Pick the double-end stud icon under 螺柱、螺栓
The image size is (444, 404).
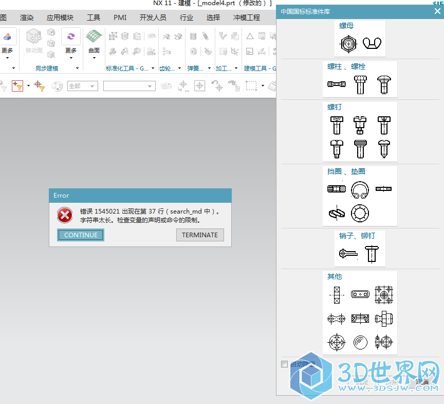(337, 84)
